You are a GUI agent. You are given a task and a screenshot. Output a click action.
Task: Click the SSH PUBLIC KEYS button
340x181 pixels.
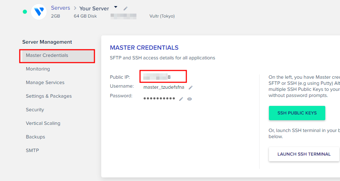[297, 113]
